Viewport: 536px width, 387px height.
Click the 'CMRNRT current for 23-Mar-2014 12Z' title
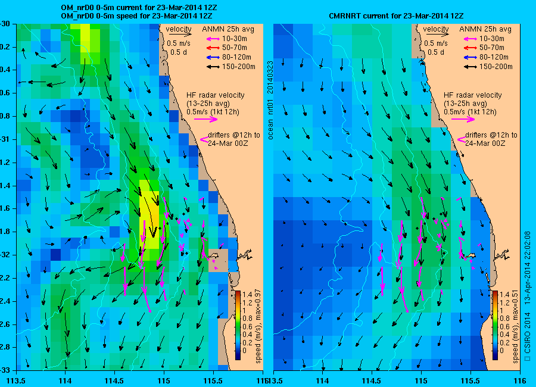click(396, 15)
